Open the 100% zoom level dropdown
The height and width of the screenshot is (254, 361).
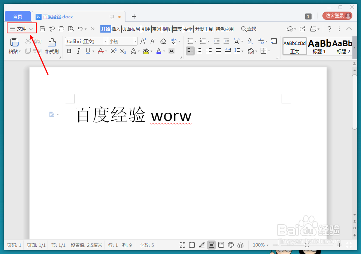[261, 245]
